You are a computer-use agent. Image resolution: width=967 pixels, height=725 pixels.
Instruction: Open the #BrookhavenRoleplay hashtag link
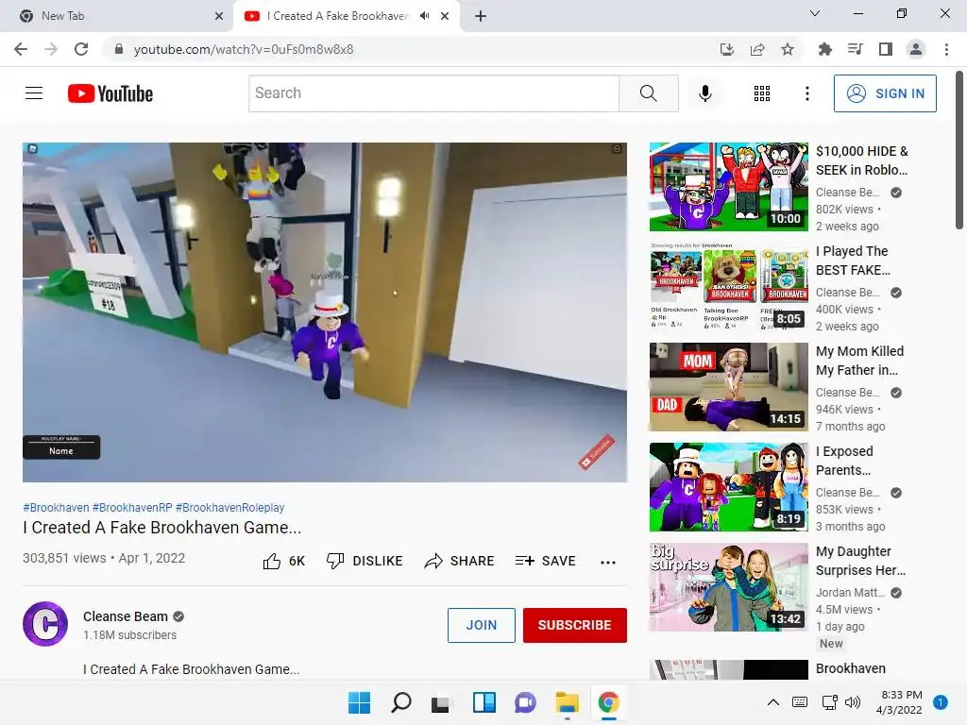click(x=230, y=507)
